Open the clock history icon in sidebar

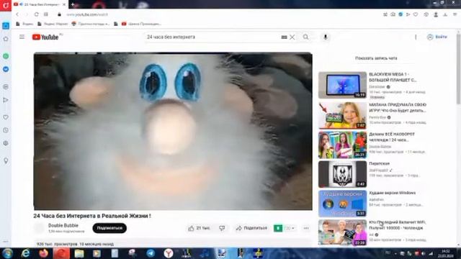pos(6,130)
